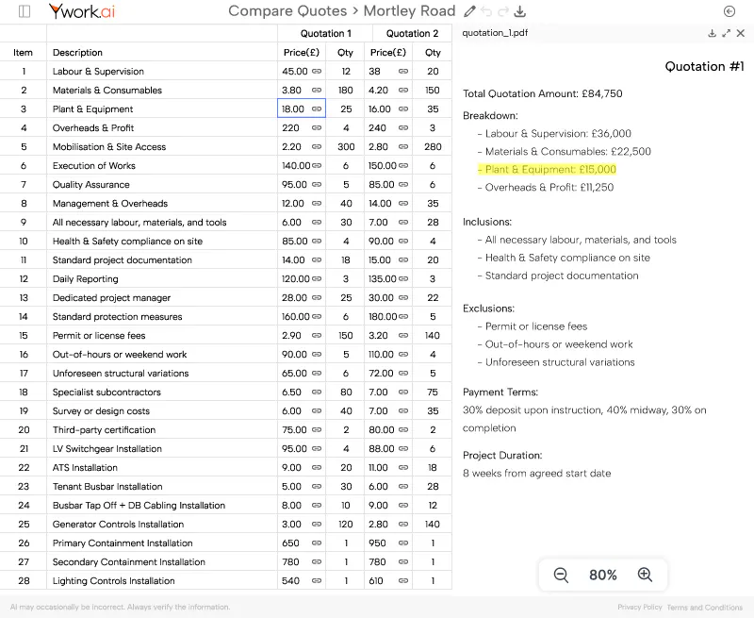The width and height of the screenshot is (754, 618).
Task: Open source link for Quality Assurance Quotation 2 price
Action: tap(403, 184)
